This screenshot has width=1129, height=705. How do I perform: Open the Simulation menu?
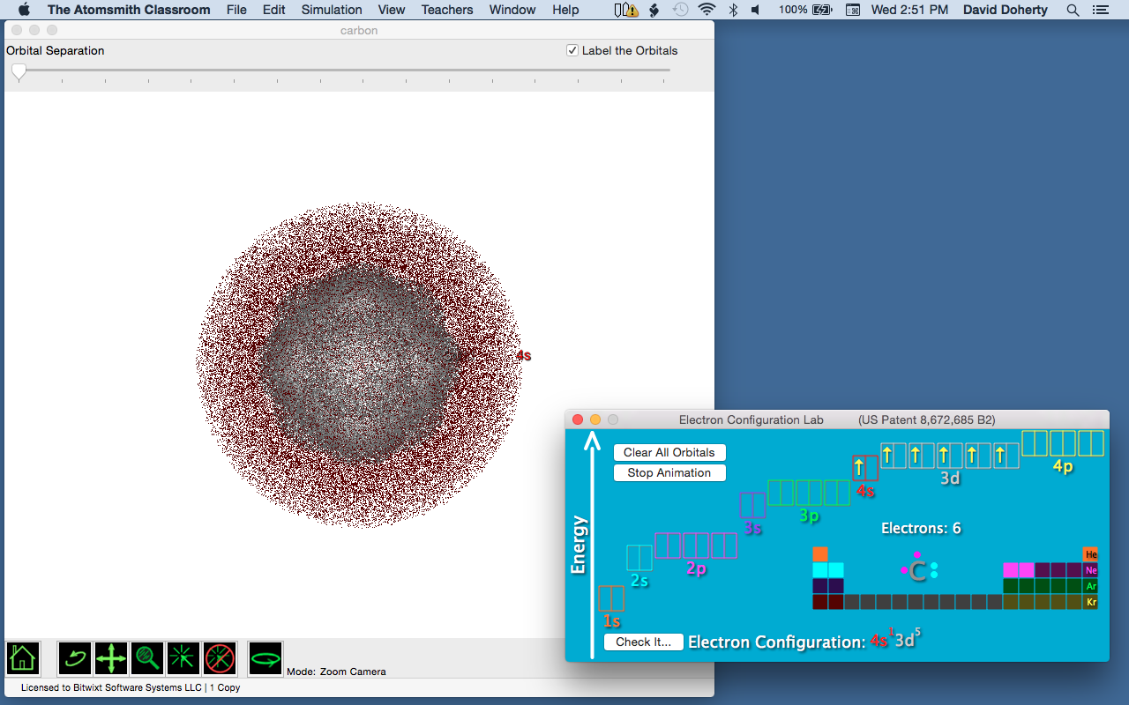(x=332, y=10)
